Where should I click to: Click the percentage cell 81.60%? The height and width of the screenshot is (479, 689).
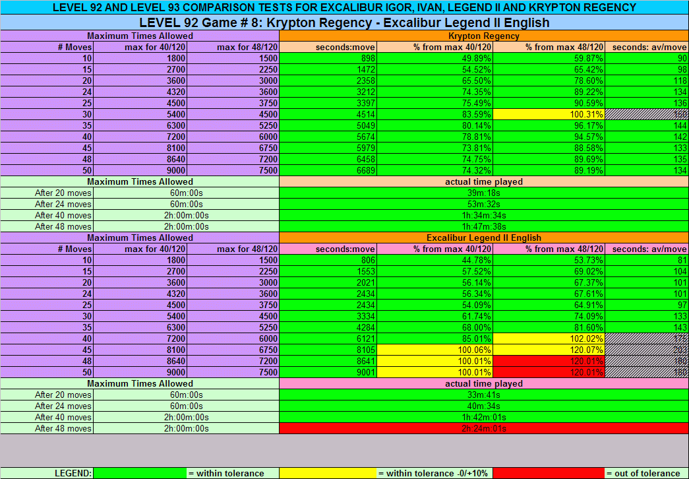tap(549, 328)
